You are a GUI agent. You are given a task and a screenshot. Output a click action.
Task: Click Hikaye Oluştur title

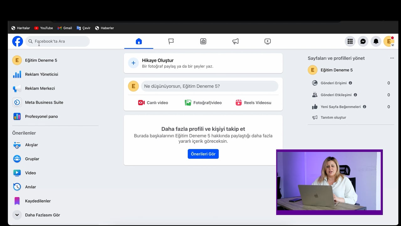tap(158, 60)
